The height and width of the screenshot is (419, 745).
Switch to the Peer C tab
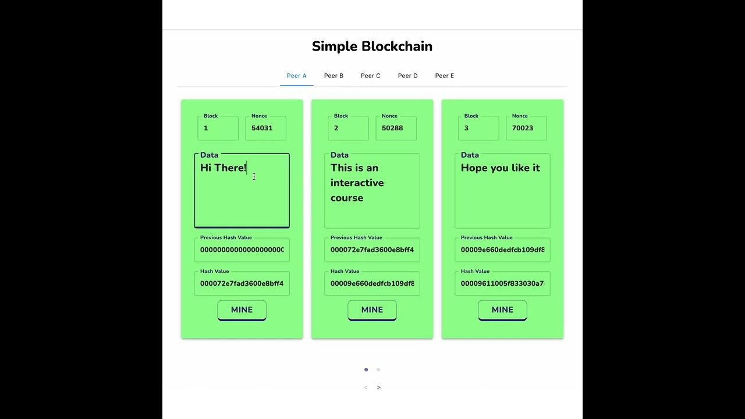click(370, 76)
